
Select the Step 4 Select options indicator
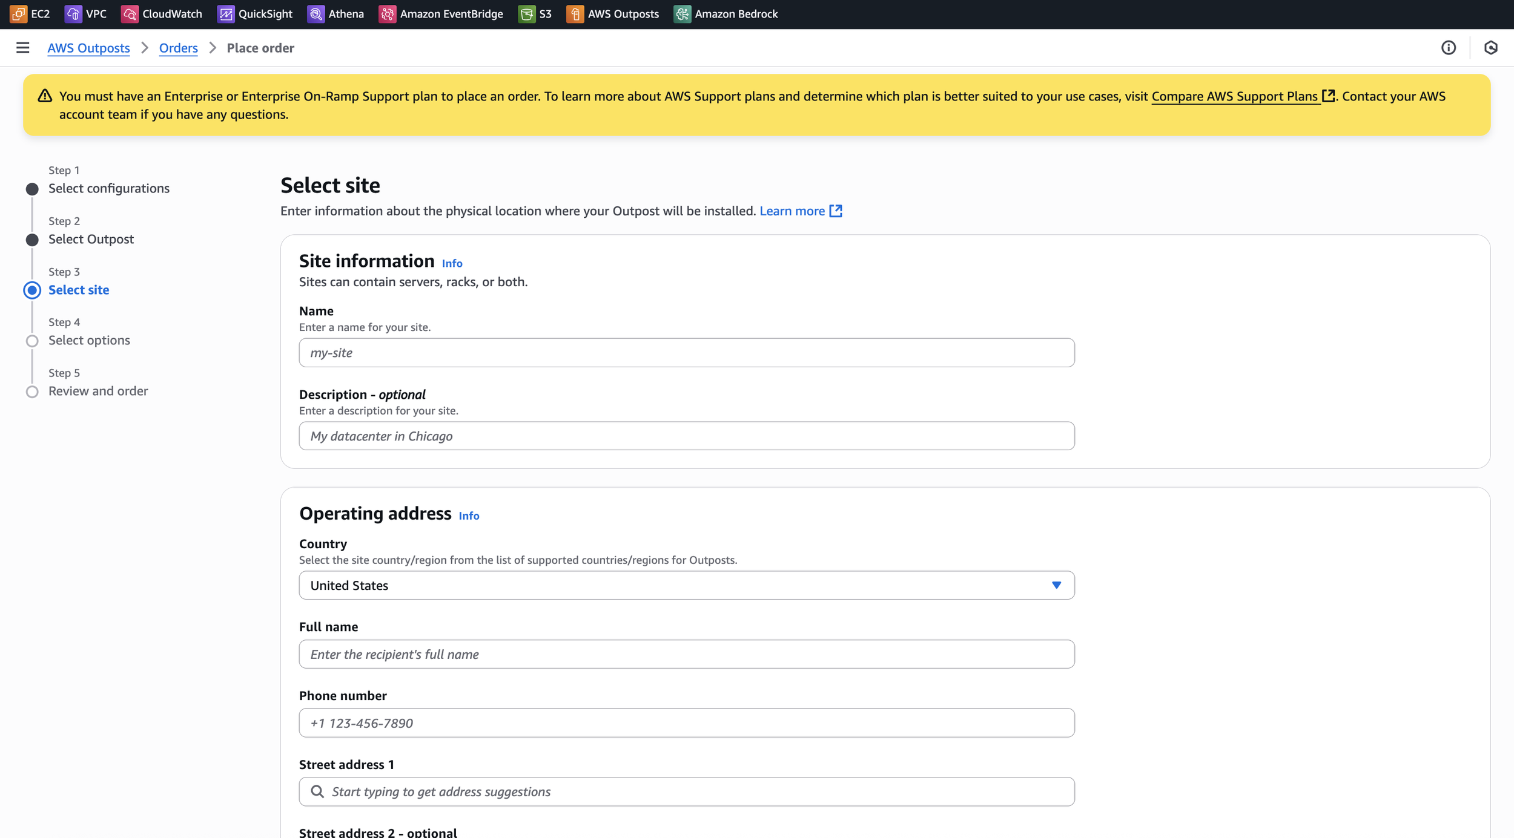click(32, 341)
